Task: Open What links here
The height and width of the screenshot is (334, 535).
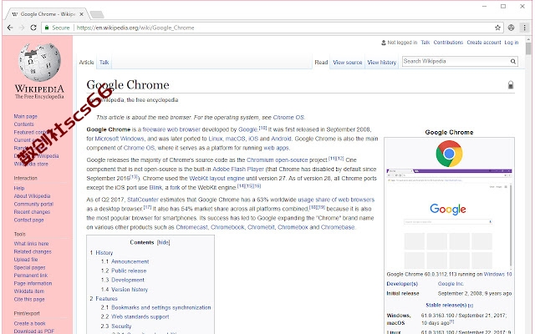Action: click(31, 244)
